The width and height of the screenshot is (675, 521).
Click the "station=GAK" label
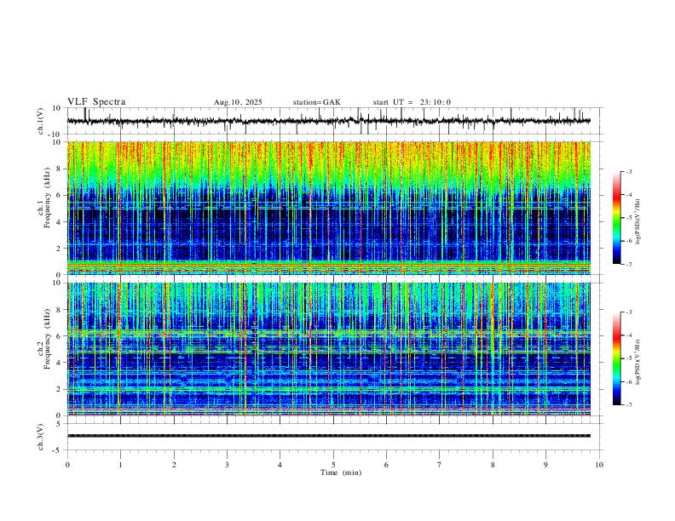(317, 102)
